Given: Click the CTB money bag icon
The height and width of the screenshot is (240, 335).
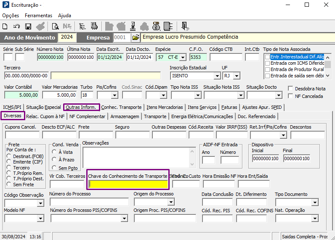Looking at the screenshot, I should (x=157, y=26).
